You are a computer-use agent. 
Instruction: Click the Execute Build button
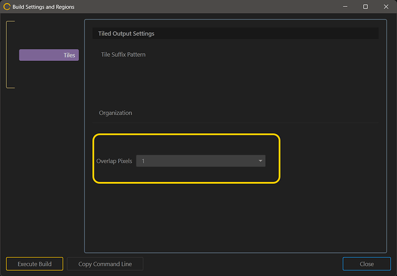pos(35,264)
